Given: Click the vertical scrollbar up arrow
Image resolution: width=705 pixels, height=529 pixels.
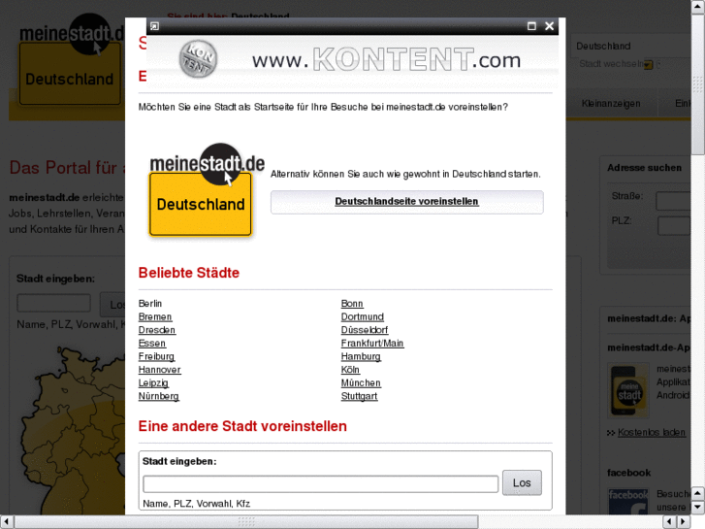Looking at the screenshot, I should [x=698, y=7].
